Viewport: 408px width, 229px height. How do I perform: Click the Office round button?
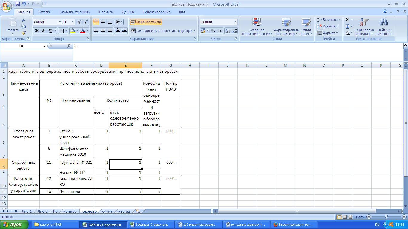tap(6, 6)
